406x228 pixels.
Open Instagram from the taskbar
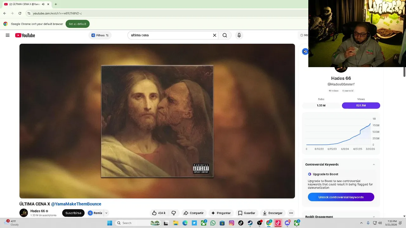pos(232,223)
